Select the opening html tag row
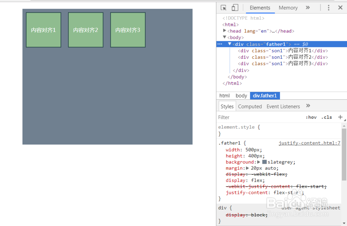347x226 pixels. 231,25
